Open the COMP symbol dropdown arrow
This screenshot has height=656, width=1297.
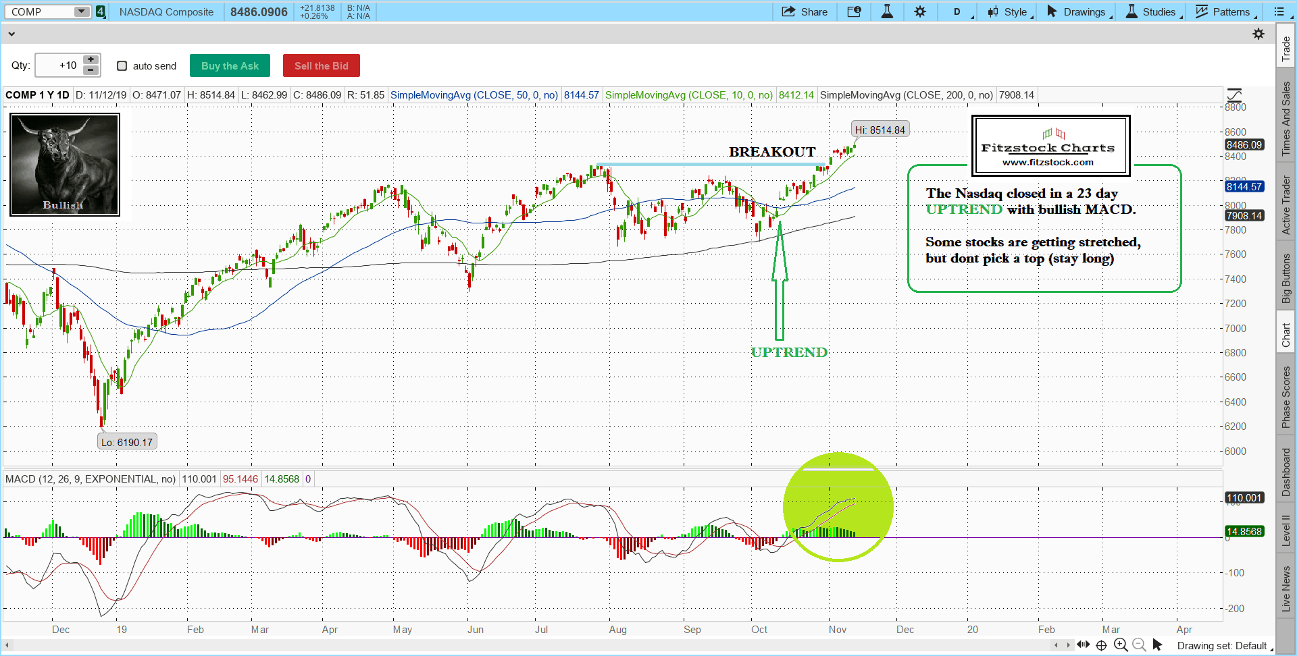click(x=81, y=11)
